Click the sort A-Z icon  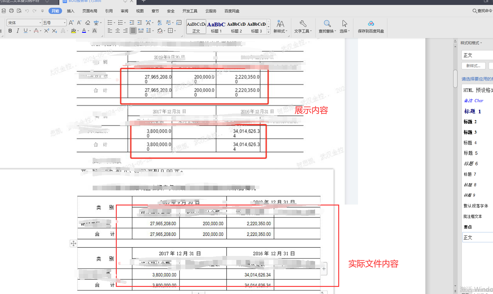coord(160,23)
